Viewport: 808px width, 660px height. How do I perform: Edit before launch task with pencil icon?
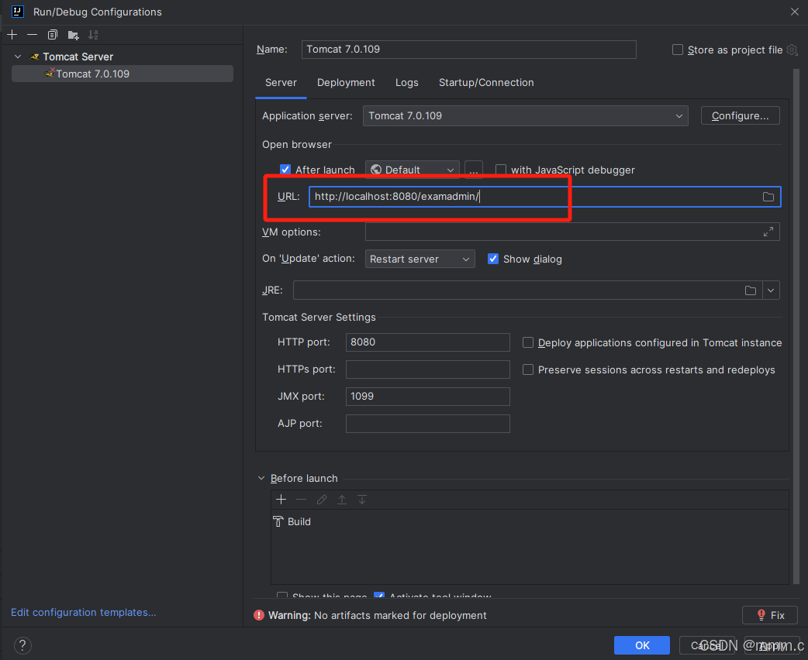(x=322, y=500)
